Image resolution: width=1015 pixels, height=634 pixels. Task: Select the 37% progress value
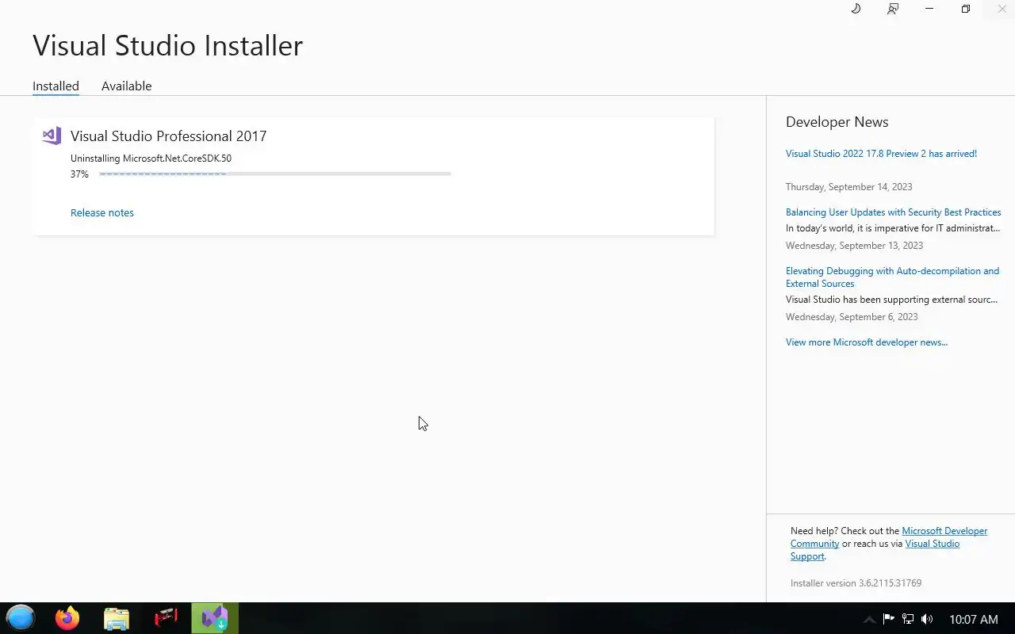[79, 174]
